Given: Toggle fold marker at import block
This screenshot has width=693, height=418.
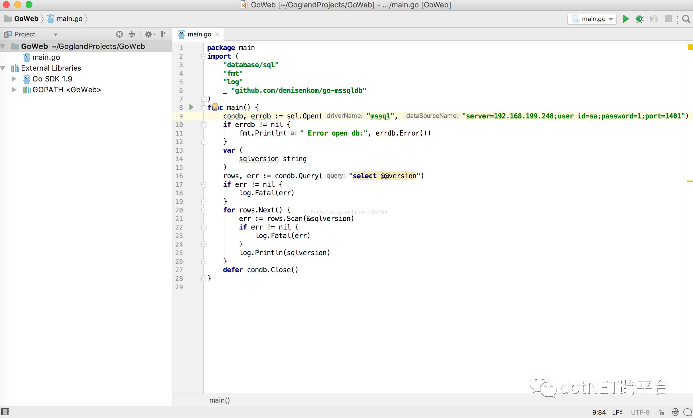Looking at the screenshot, I should click(x=203, y=56).
